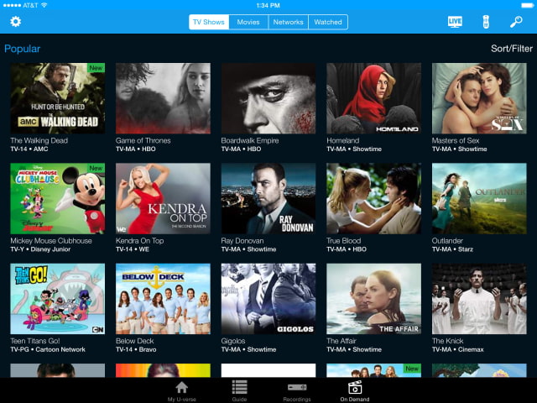Click the "TV-PG • Cartoon Network" rating line
This screenshot has height=403, width=537.
pyautogui.click(x=48, y=349)
